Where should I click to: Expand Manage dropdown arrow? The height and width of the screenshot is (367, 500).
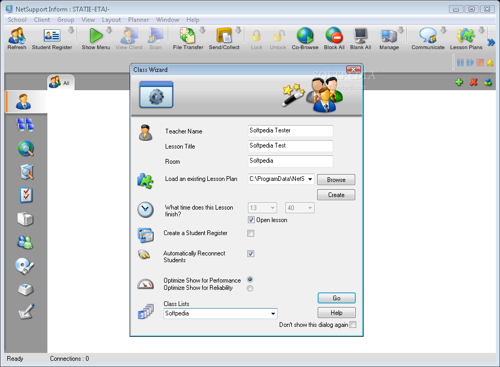[x=401, y=30]
